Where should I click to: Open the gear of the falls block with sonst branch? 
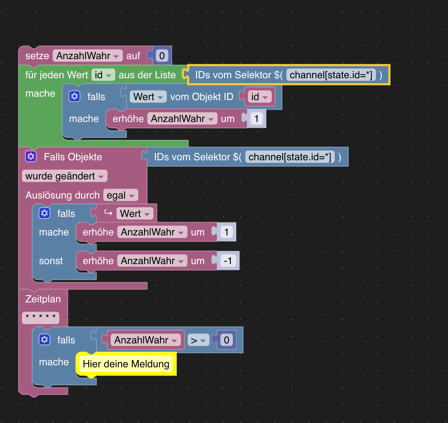pyautogui.click(x=44, y=213)
